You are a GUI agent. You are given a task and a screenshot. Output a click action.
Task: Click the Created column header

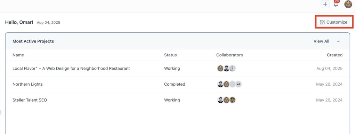point(335,55)
